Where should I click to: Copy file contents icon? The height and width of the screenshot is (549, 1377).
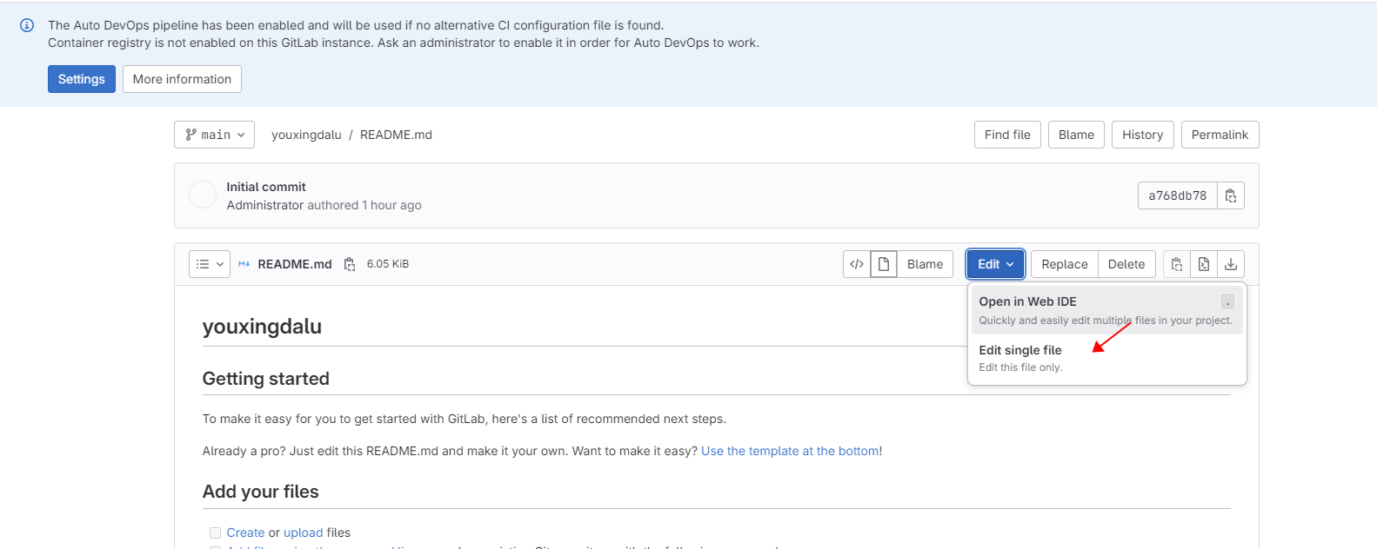(1177, 264)
